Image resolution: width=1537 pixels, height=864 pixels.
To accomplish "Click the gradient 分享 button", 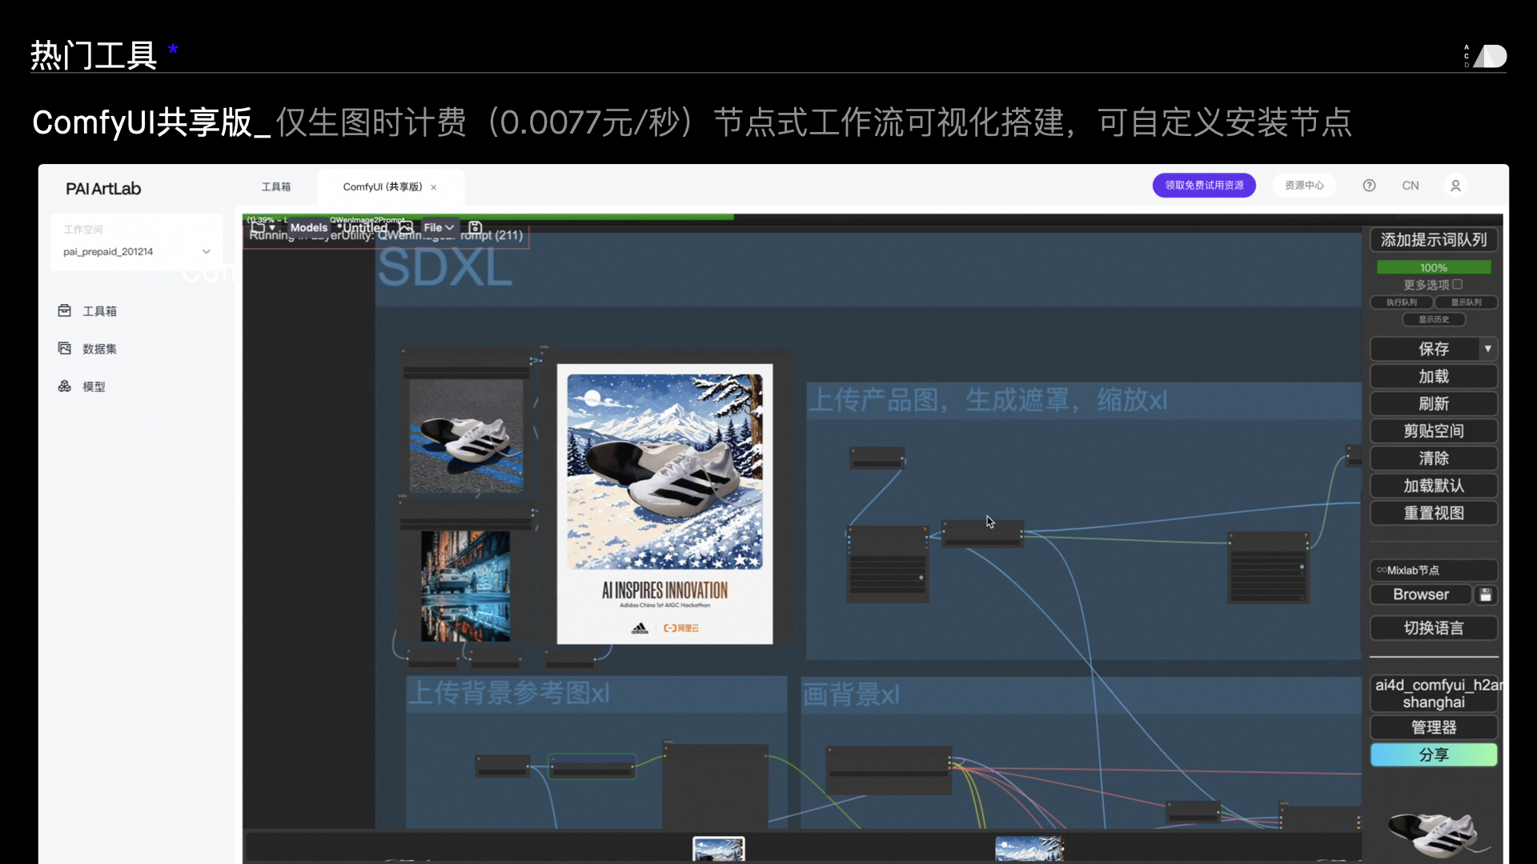I will tap(1434, 754).
